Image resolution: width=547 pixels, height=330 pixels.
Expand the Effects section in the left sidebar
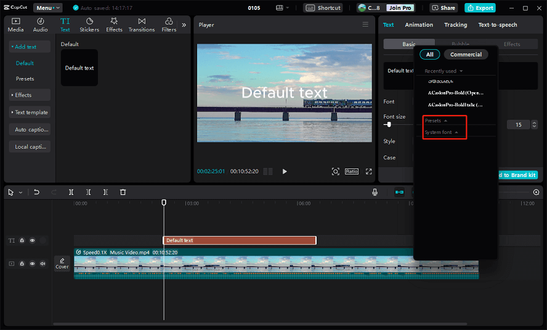[30, 95]
